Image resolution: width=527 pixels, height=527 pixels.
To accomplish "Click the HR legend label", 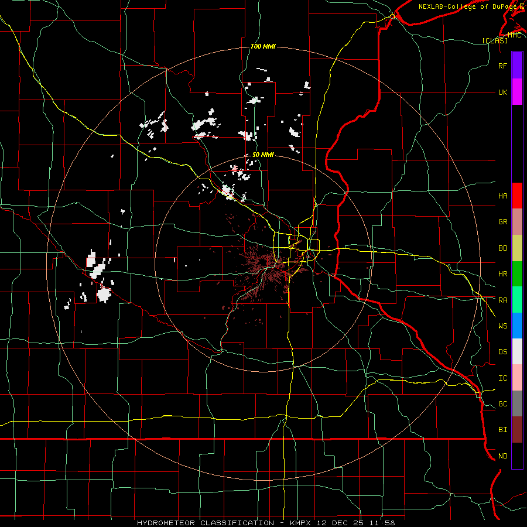I will point(502,274).
